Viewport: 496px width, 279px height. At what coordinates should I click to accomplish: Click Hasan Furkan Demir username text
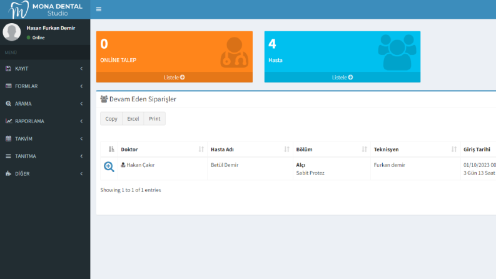pyautogui.click(x=51, y=28)
